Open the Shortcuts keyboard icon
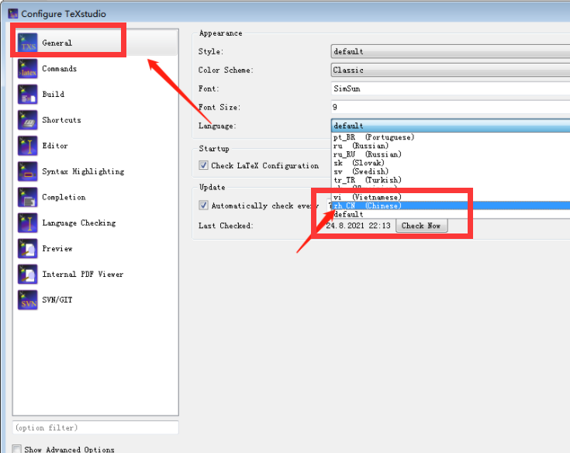 pos(28,120)
